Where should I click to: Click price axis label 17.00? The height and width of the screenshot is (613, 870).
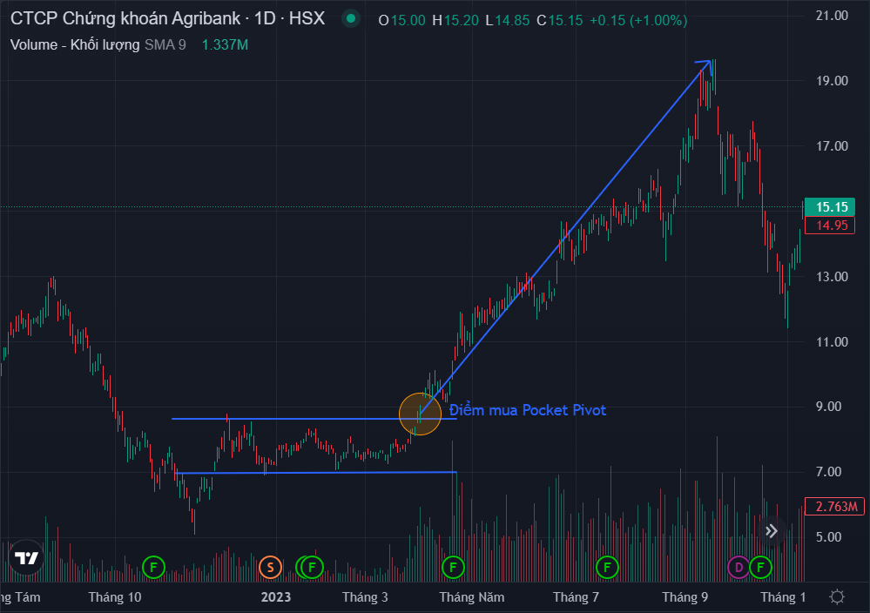[x=832, y=146]
